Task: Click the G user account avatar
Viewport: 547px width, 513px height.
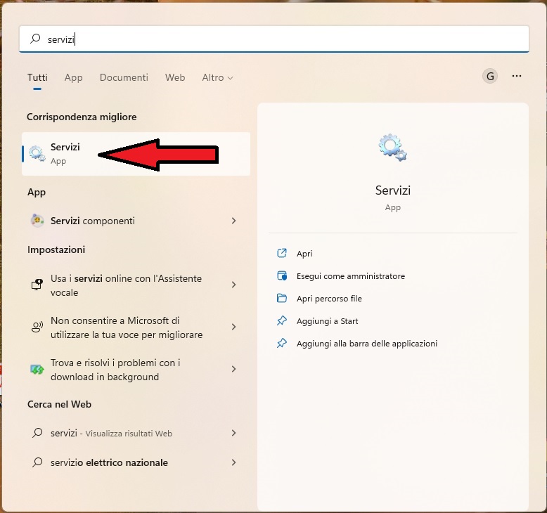Action: click(490, 76)
